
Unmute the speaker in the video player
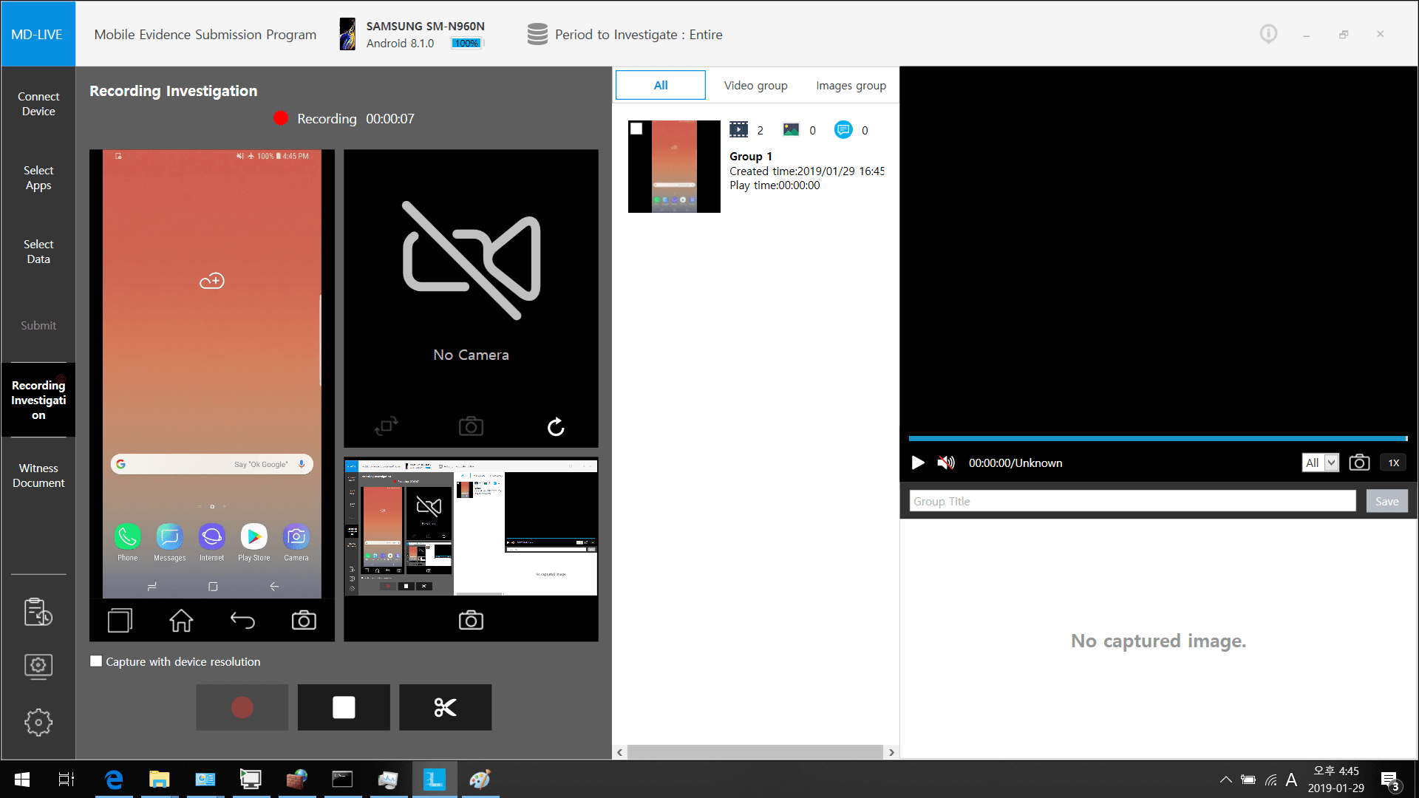click(x=945, y=463)
